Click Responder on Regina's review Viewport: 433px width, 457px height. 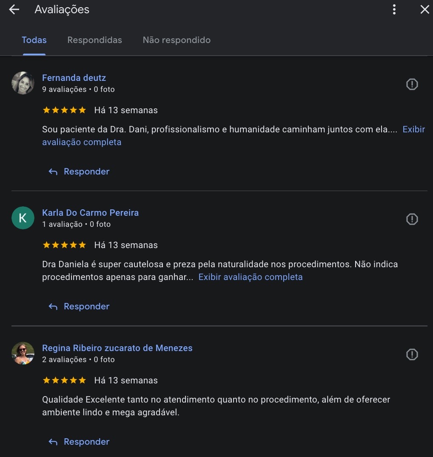pyautogui.click(x=86, y=441)
